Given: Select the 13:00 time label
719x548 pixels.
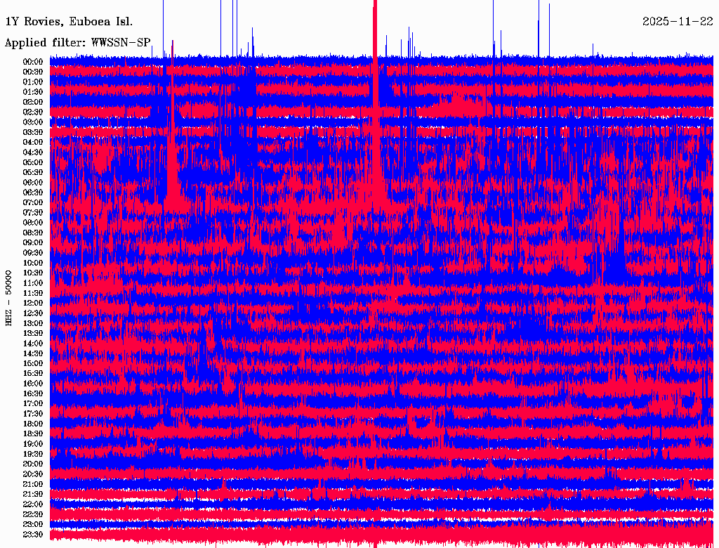Looking at the screenshot, I should click(x=33, y=323).
